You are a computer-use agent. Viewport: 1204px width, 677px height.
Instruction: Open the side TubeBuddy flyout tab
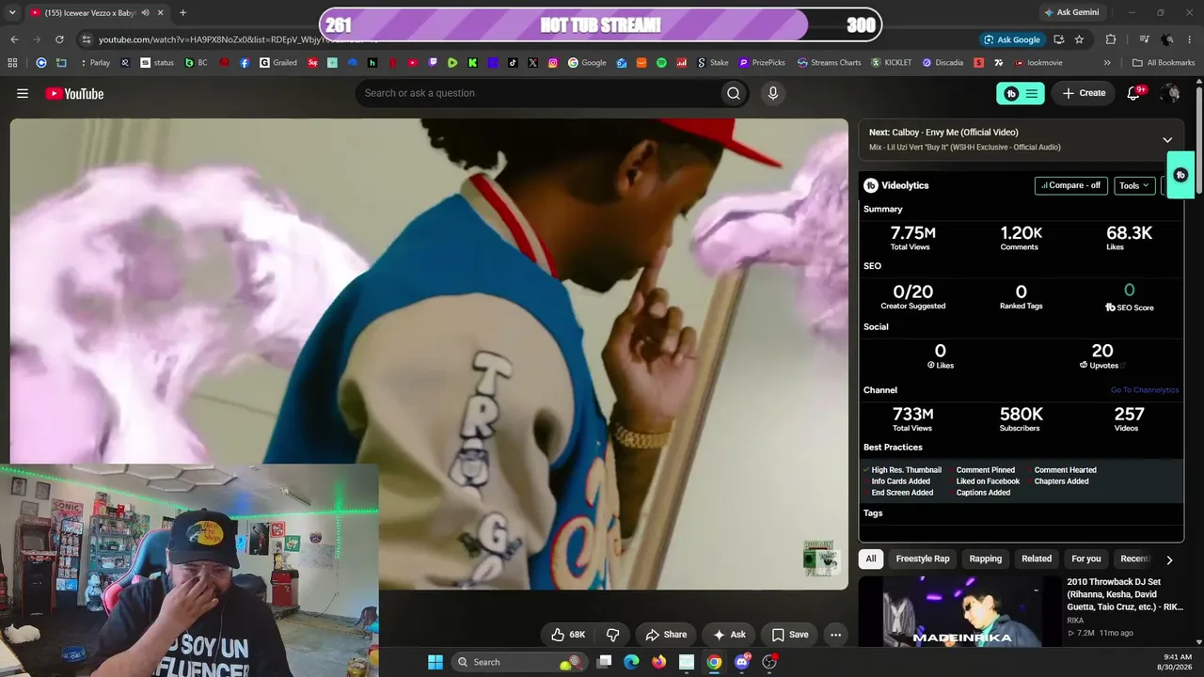tap(1180, 175)
